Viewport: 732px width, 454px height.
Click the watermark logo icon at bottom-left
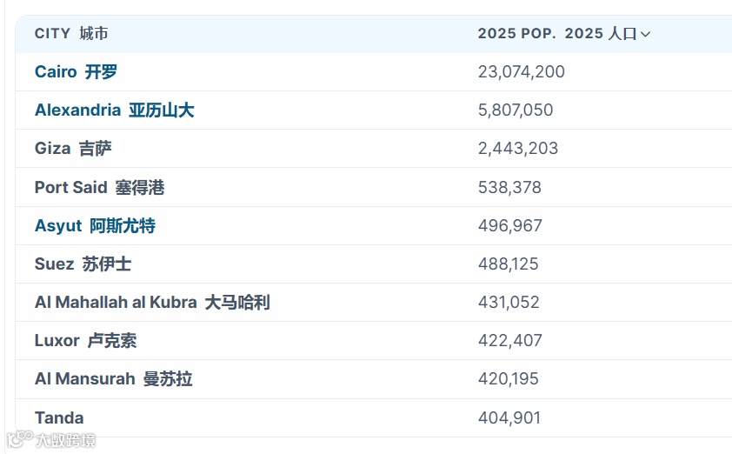point(19,439)
